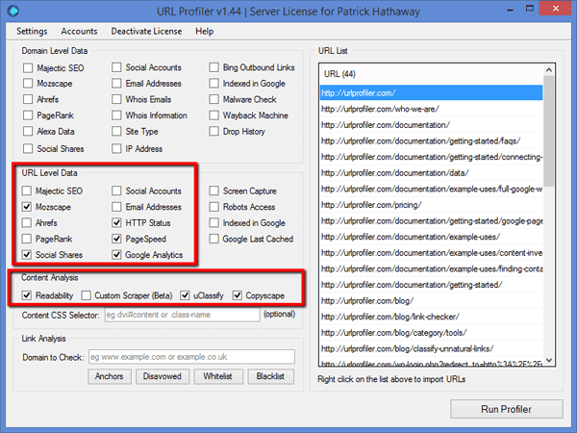Click the Anchors button
Image resolution: width=577 pixels, height=433 pixels.
click(x=110, y=376)
